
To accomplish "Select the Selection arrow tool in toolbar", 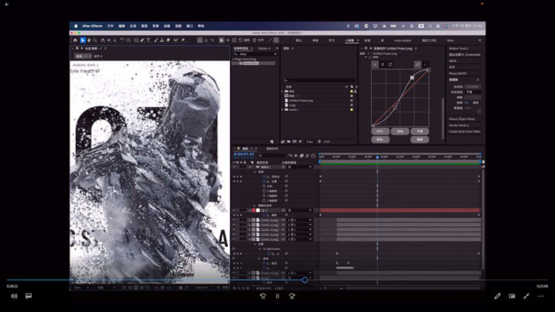I will coord(84,40).
